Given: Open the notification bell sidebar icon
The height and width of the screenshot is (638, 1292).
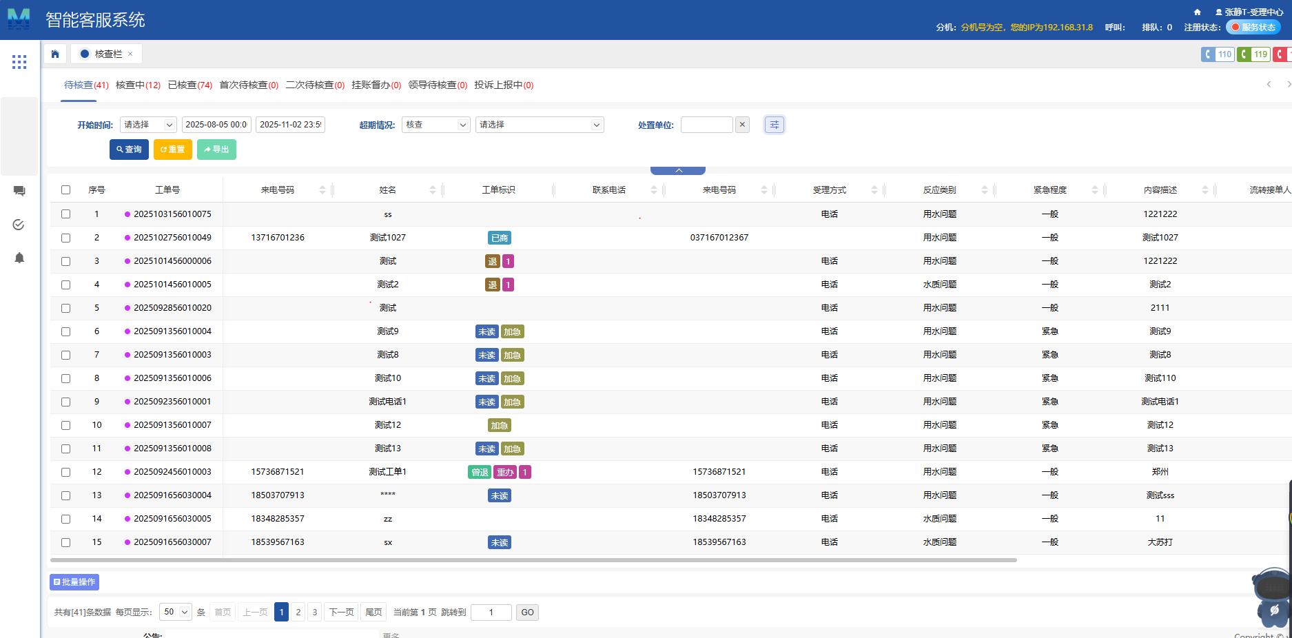Looking at the screenshot, I should [x=19, y=258].
